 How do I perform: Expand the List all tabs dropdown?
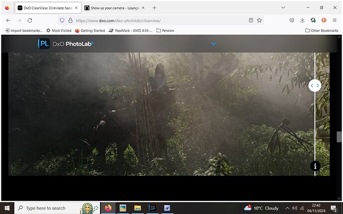pos(283,8)
